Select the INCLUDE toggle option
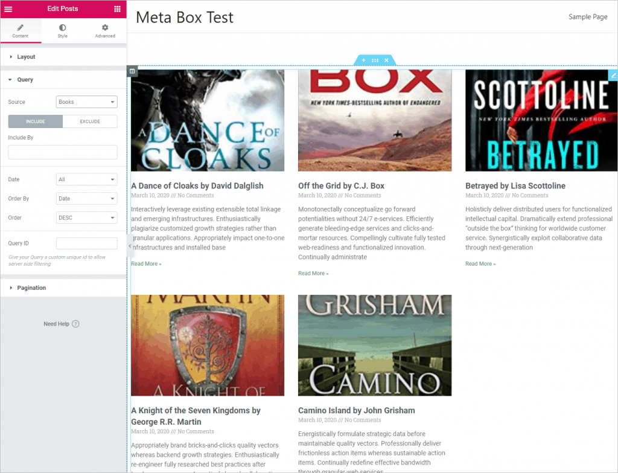The image size is (618, 473). coord(35,121)
